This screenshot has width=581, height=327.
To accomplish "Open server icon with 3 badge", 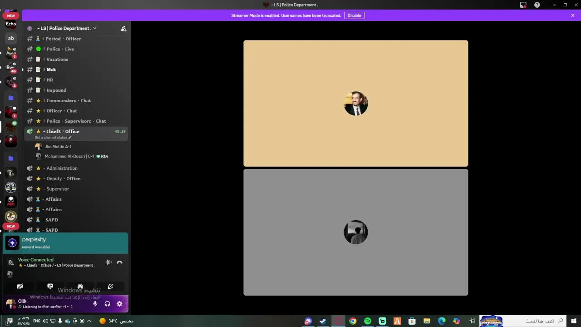I will [11, 82].
